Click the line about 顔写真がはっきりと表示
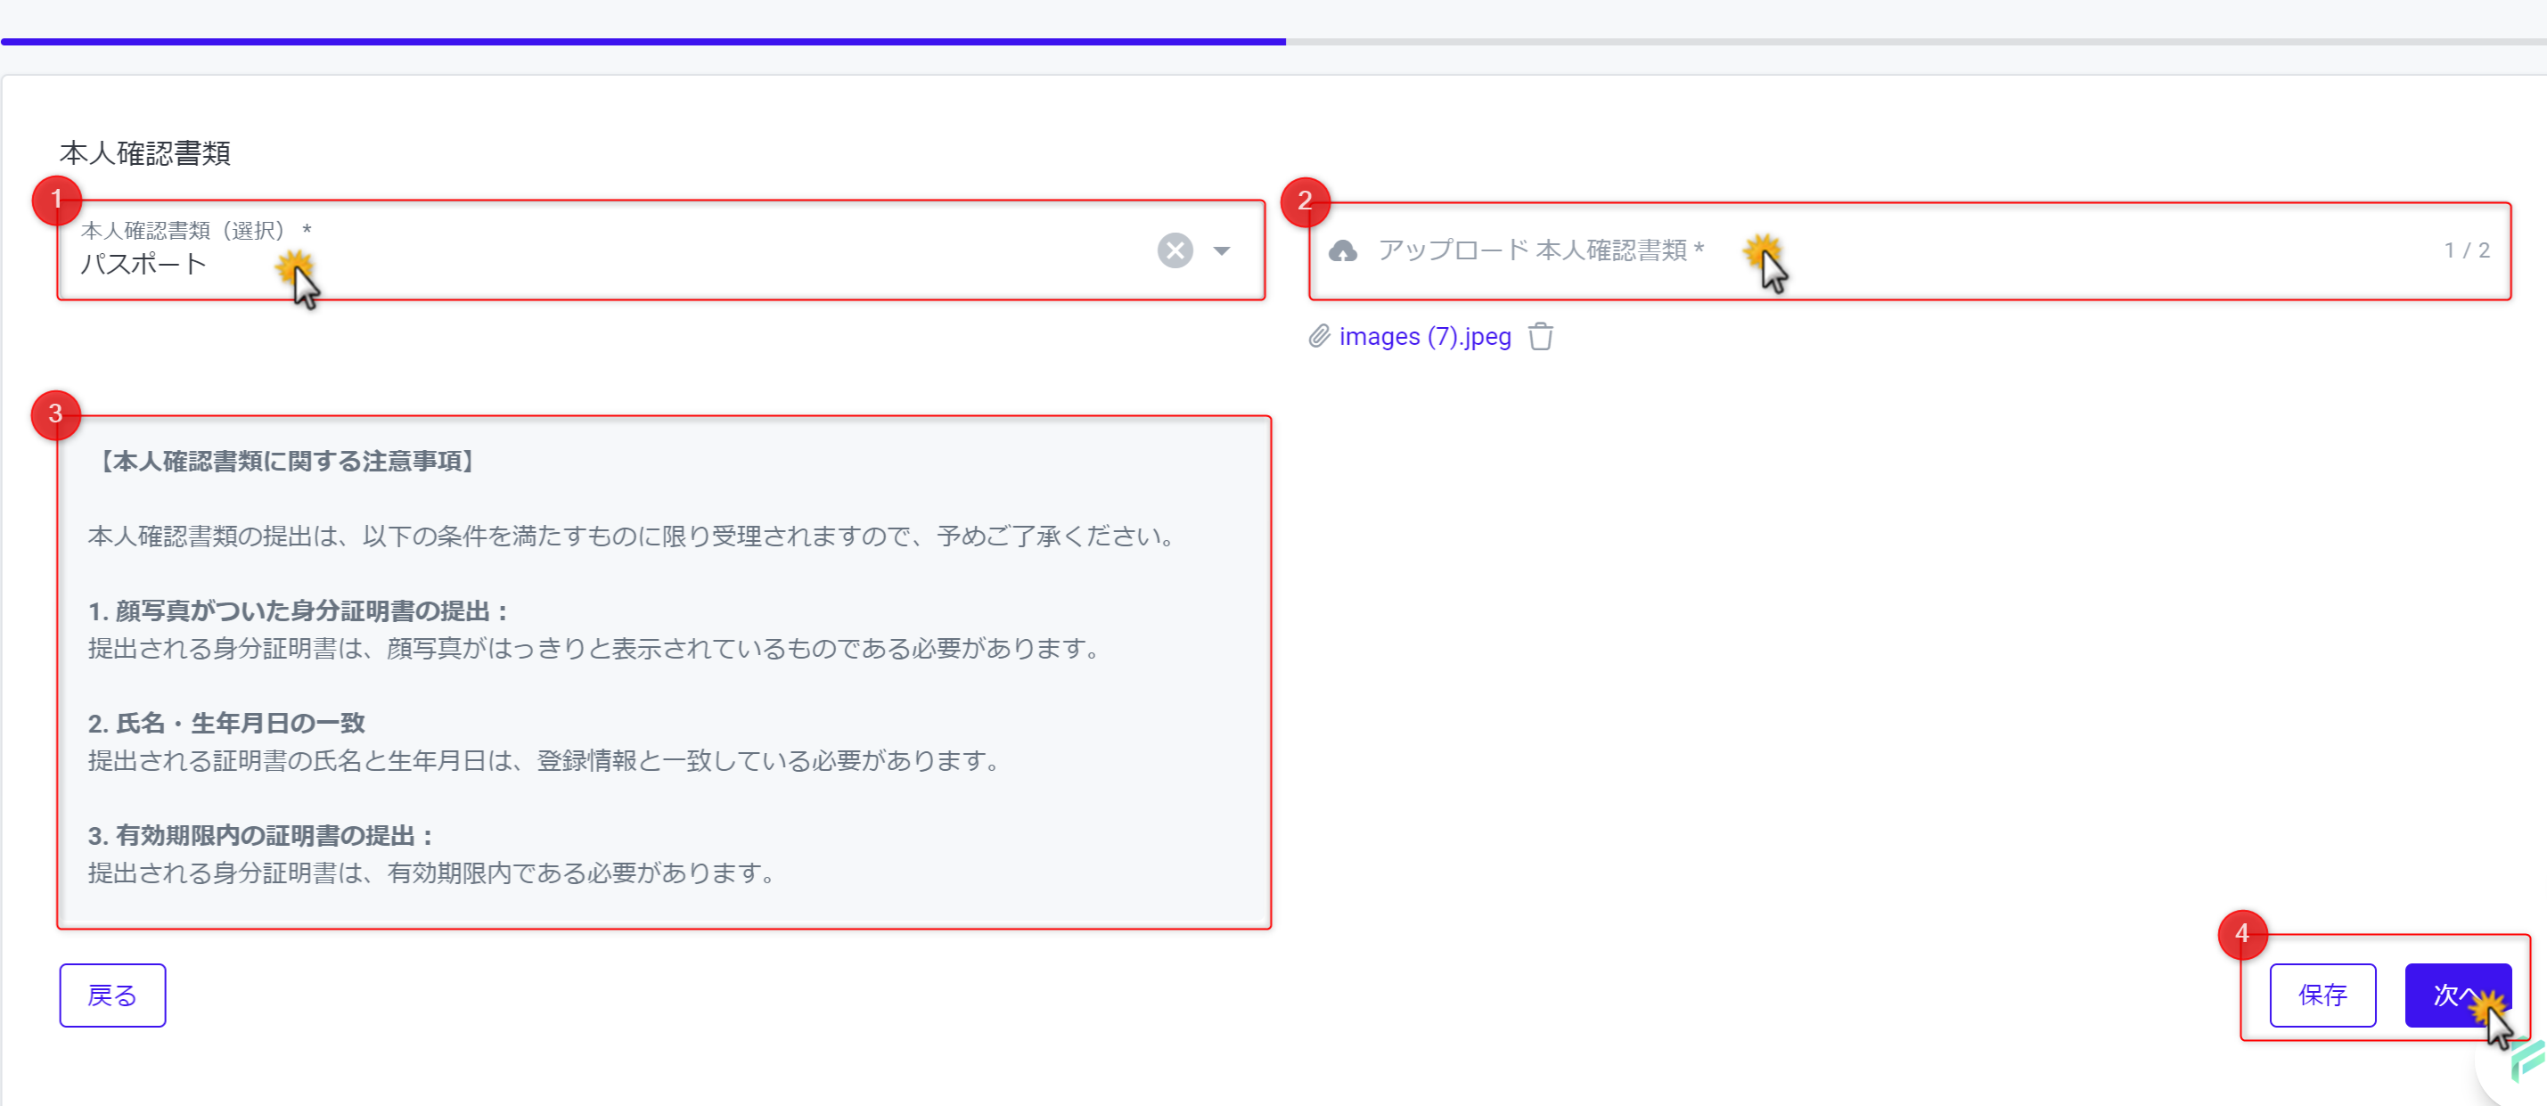Viewport: 2547px width, 1106px height. pos(596,650)
